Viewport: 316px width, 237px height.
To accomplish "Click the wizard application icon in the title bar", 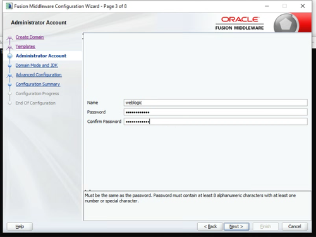I will [9, 6].
